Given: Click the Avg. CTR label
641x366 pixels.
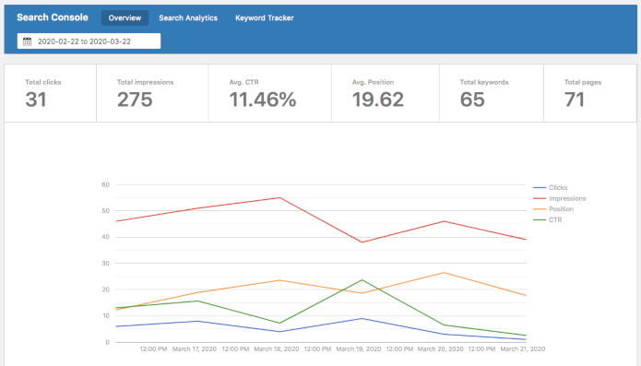Looking at the screenshot, I should 244,82.
